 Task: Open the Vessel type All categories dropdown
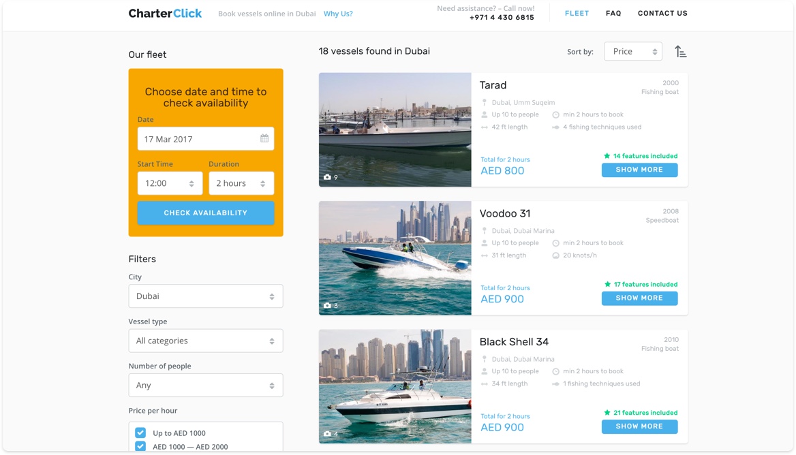206,341
